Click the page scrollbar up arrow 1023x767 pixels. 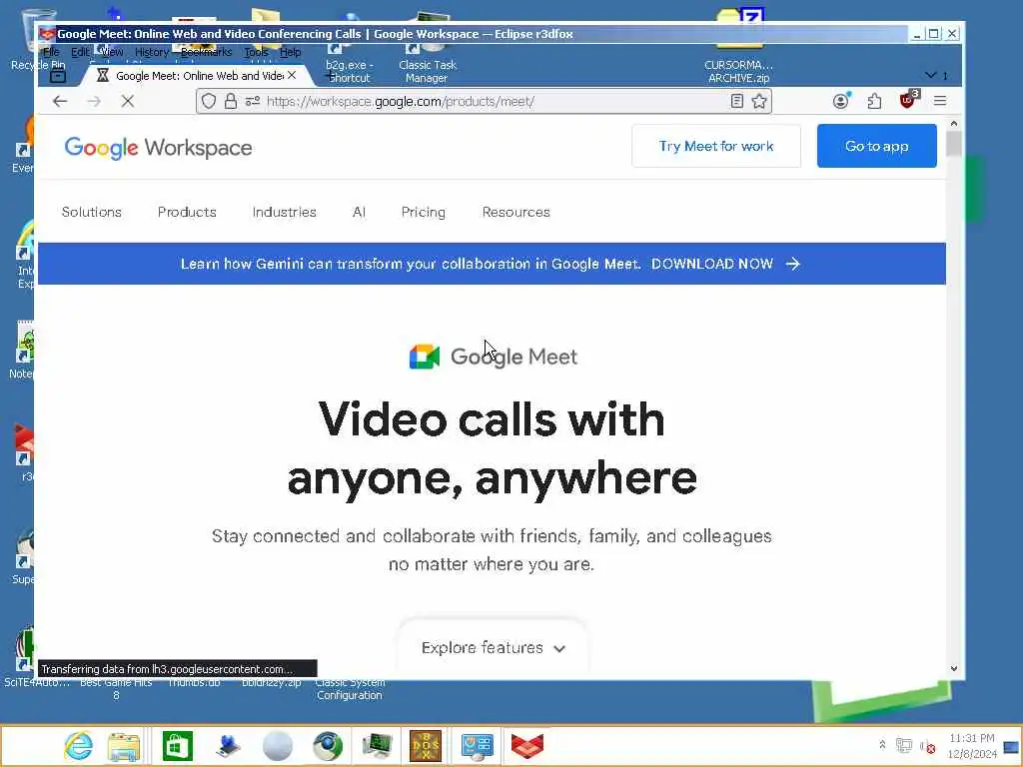[x=954, y=123]
